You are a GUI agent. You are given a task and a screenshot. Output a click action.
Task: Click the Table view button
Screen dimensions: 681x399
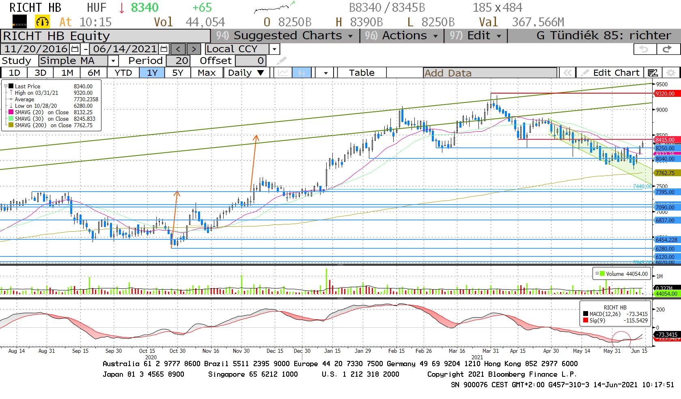[x=361, y=73]
